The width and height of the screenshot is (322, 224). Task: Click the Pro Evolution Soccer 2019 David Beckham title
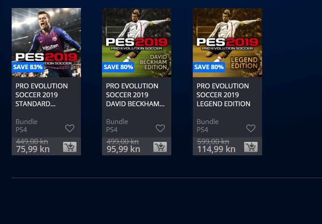(135, 95)
